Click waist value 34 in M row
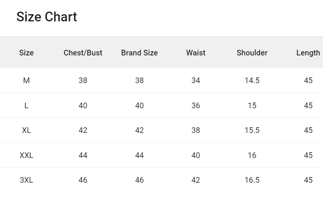 click(x=196, y=81)
